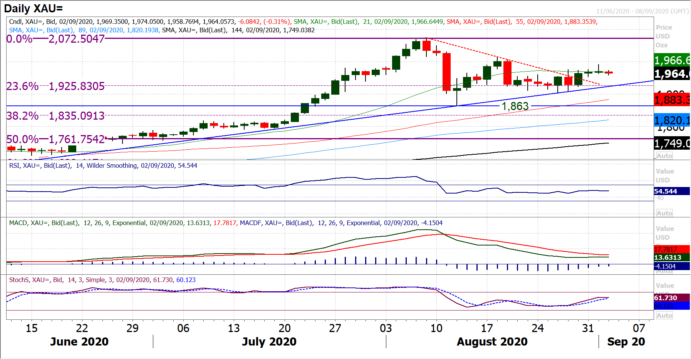
Task: Toggle Auto scaling in the Stochastic panel
Action: click(x=664, y=316)
